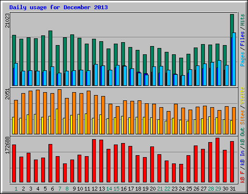Click the 2051 axis value label
Viewport: 248px width, 194px height.
7,94
